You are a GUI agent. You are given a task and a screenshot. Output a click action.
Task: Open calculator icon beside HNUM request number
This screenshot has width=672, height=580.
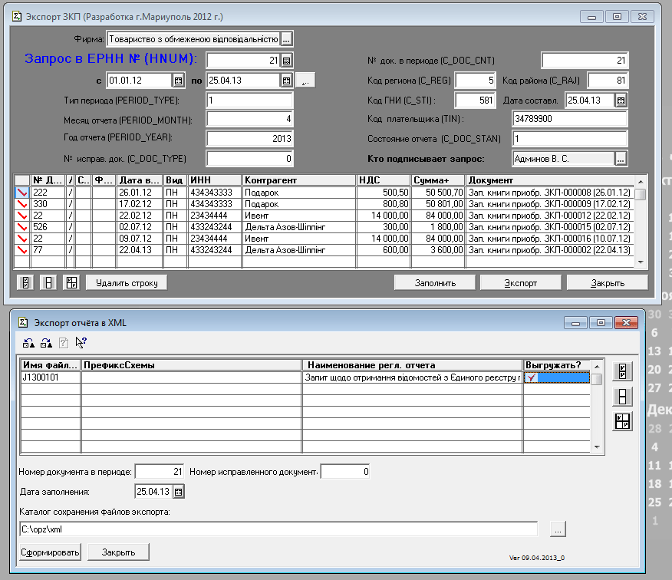tap(287, 61)
